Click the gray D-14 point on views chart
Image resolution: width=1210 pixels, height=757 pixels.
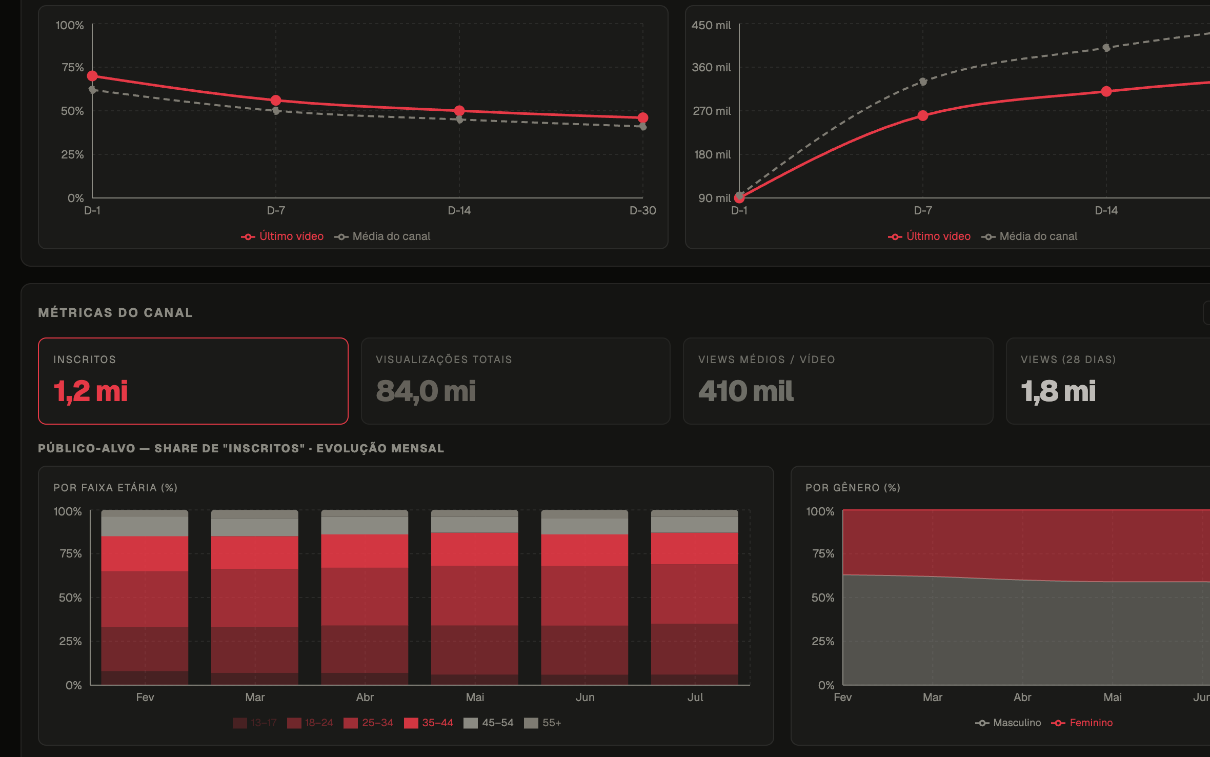tap(1106, 48)
